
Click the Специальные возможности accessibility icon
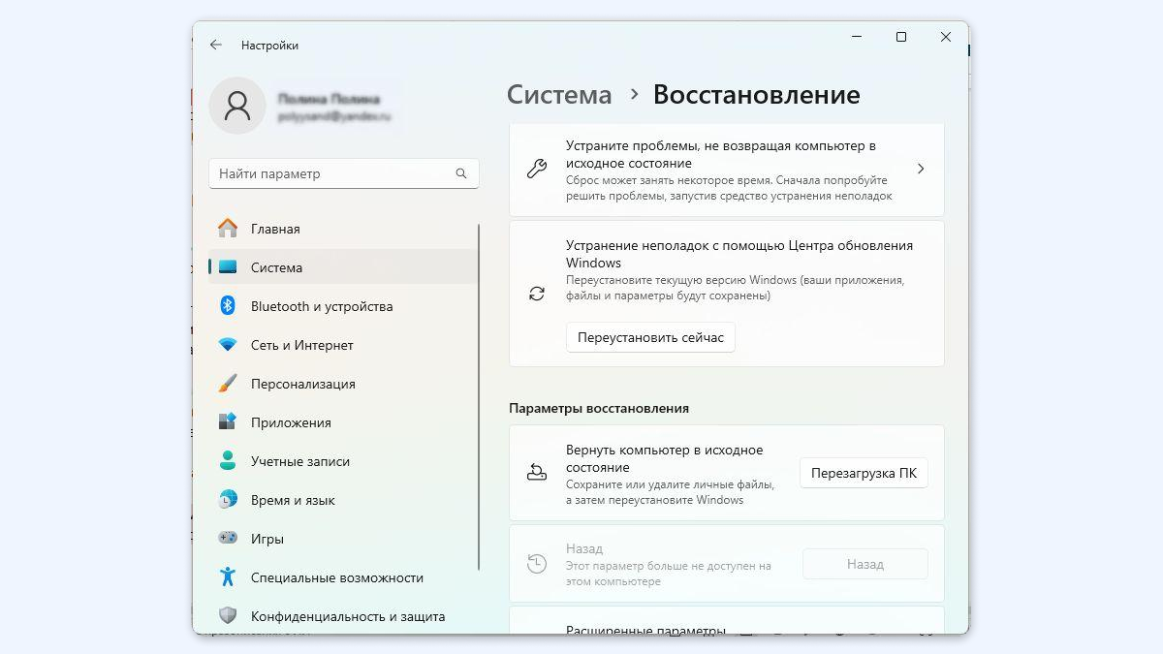(228, 577)
